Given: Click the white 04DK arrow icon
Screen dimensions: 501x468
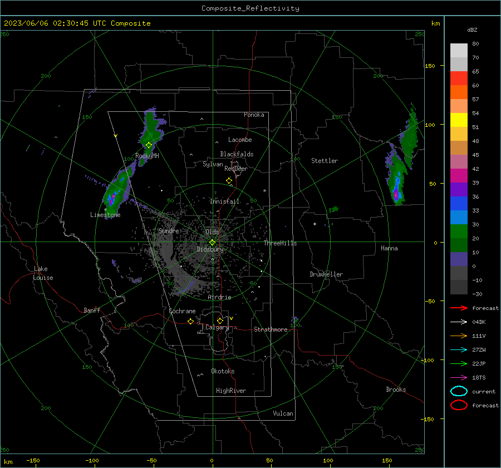Looking at the screenshot, I should (x=459, y=322).
